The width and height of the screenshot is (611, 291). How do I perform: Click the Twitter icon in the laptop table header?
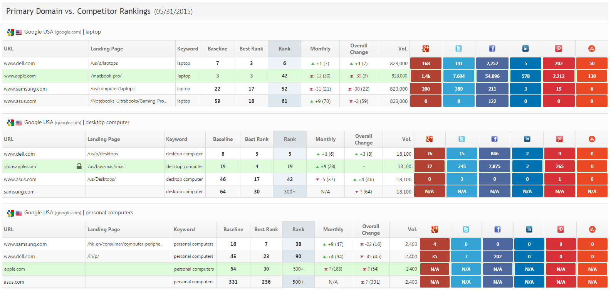pos(458,49)
